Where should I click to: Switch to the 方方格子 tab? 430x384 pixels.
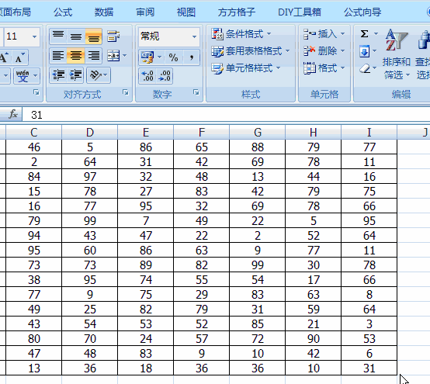(237, 12)
